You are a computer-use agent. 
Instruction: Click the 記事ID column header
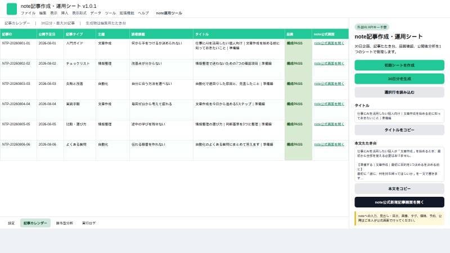19,34
